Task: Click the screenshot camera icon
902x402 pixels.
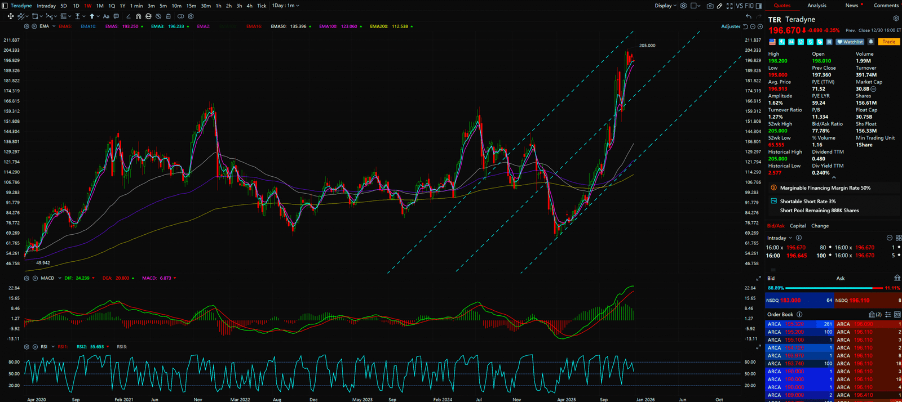Action: pyautogui.click(x=710, y=6)
